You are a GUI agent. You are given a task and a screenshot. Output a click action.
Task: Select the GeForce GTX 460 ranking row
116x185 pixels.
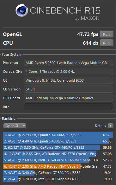tap(58, 147)
